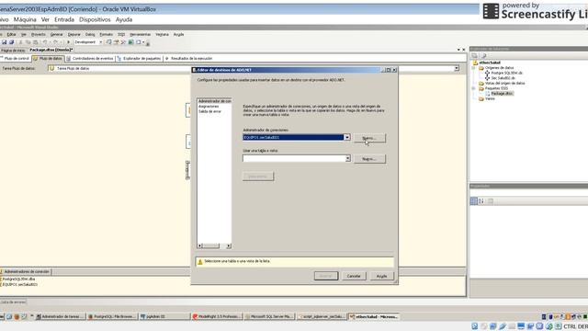This screenshot has height=331, width=588.
Task: Click Lista de errores tab
Action: coord(13,302)
